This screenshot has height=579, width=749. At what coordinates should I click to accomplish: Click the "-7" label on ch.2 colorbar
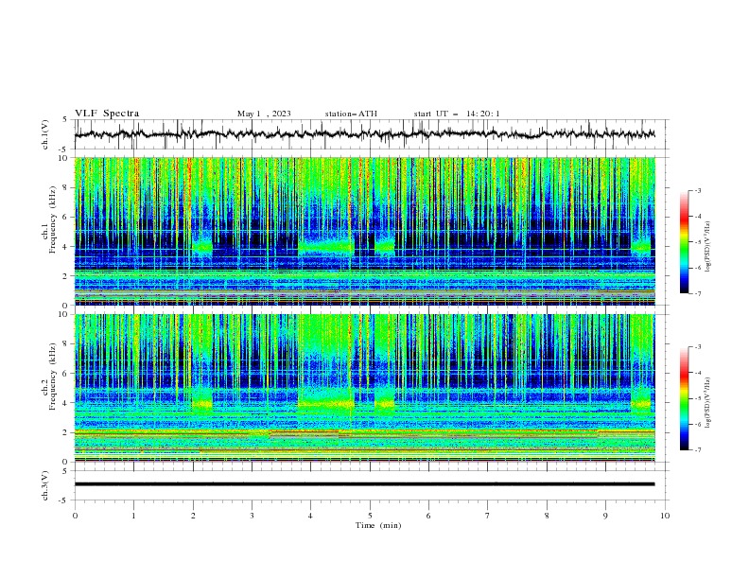tap(698, 450)
